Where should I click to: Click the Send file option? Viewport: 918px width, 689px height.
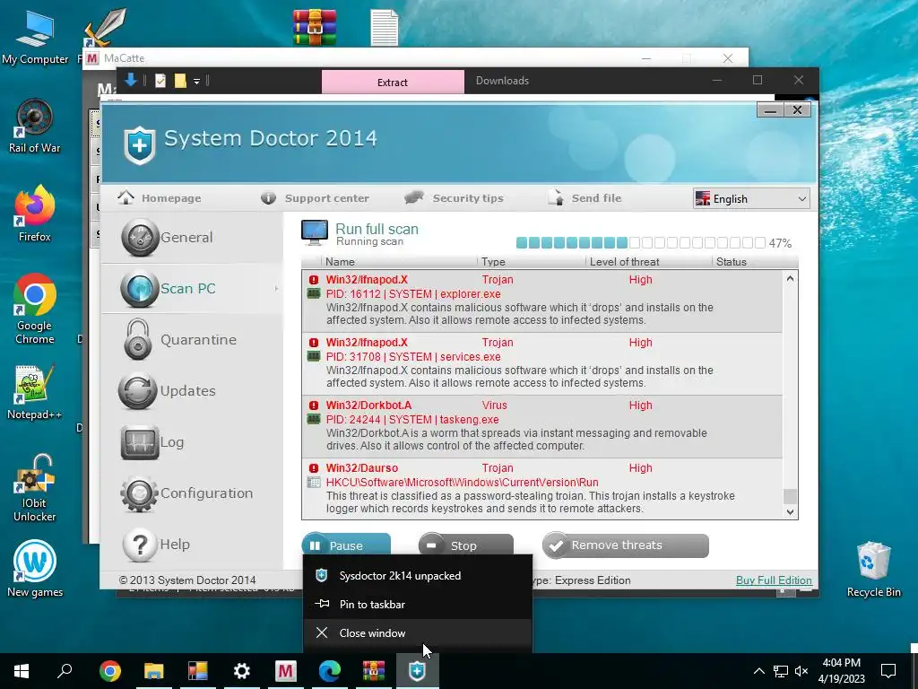[x=585, y=198]
